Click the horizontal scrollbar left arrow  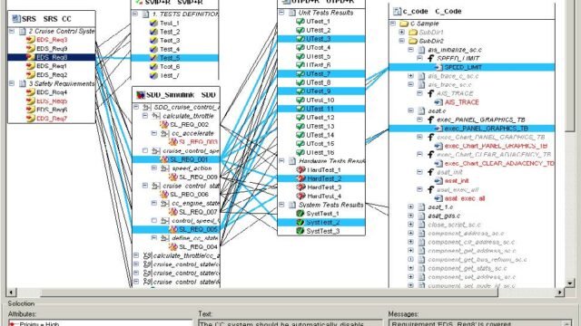pyautogui.click(x=11, y=292)
